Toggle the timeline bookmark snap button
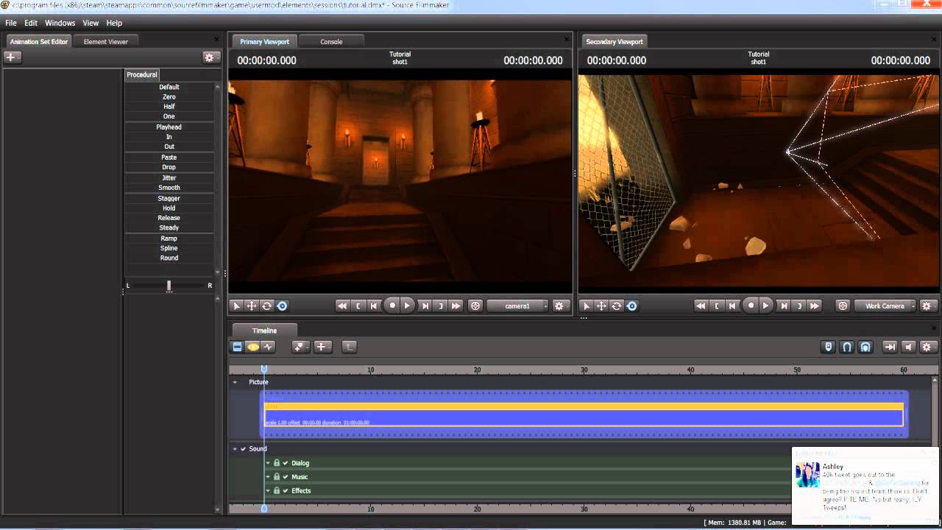This screenshot has height=530, width=942. 829,347
